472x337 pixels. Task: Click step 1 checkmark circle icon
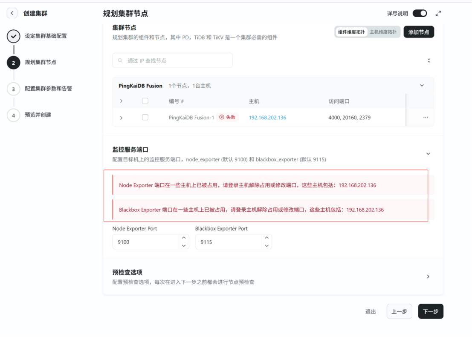[14, 36]
